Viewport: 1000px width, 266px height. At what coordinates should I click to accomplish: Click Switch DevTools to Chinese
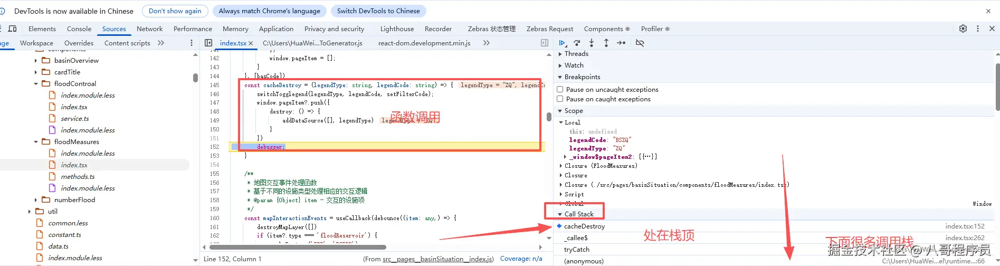[378, 11]
